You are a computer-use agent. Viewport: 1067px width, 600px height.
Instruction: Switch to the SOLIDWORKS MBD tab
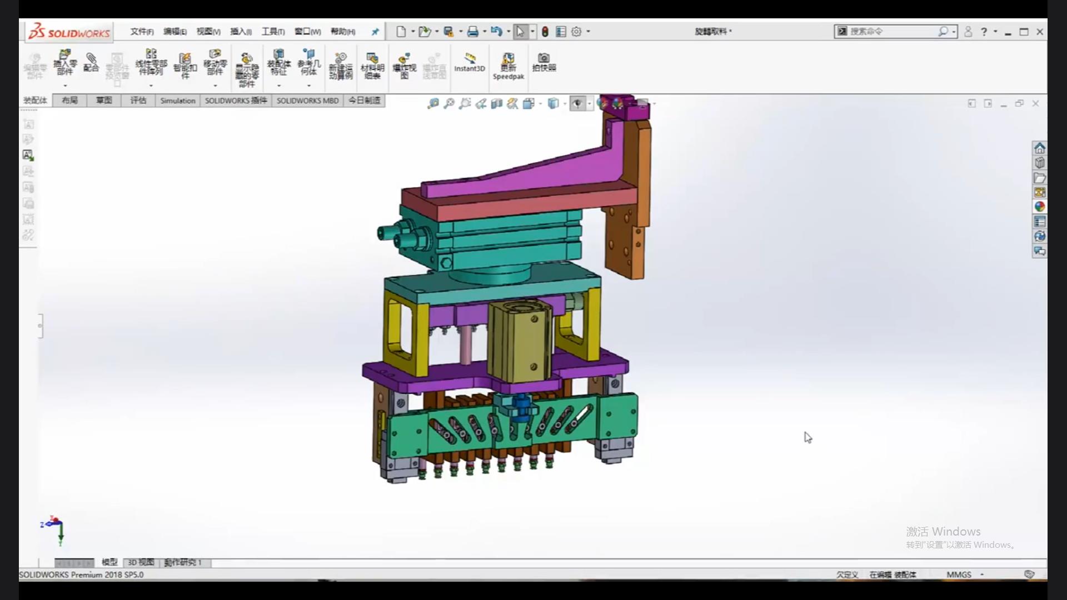pos(307,101)
